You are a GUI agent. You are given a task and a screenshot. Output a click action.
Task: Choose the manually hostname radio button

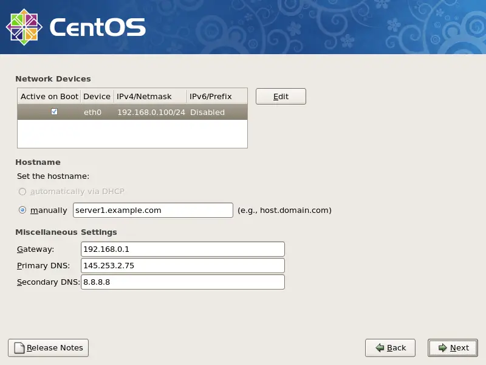coord(22,210)
